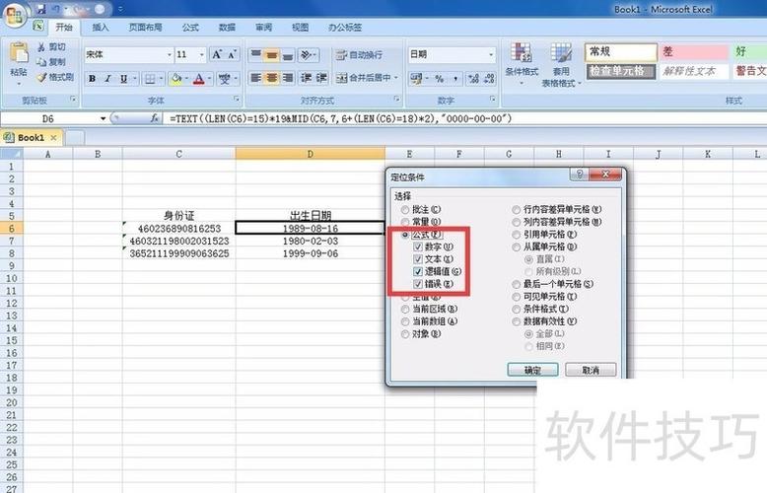Align cell text left

tap(255, 78)
